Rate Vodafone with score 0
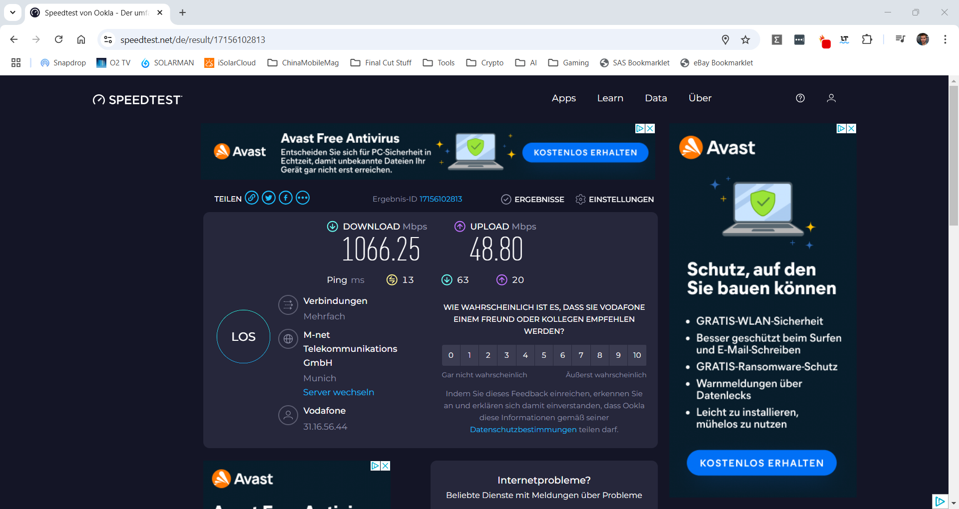The width and height of the screenshot is (959, 509). point(451,355)
